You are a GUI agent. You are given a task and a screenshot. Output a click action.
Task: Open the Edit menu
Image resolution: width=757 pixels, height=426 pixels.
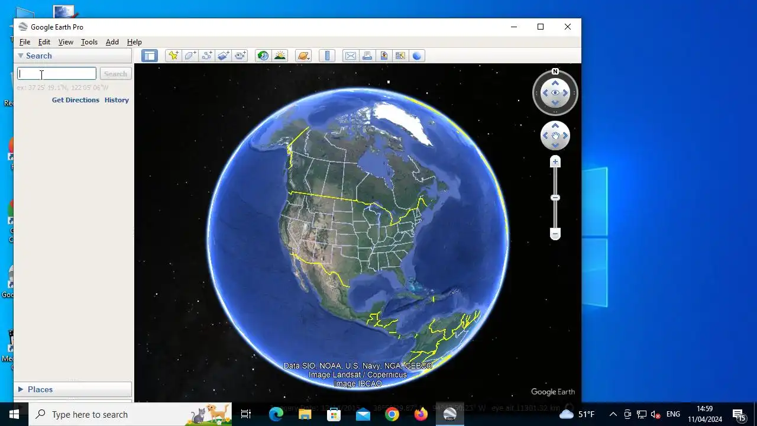point(44,42)
